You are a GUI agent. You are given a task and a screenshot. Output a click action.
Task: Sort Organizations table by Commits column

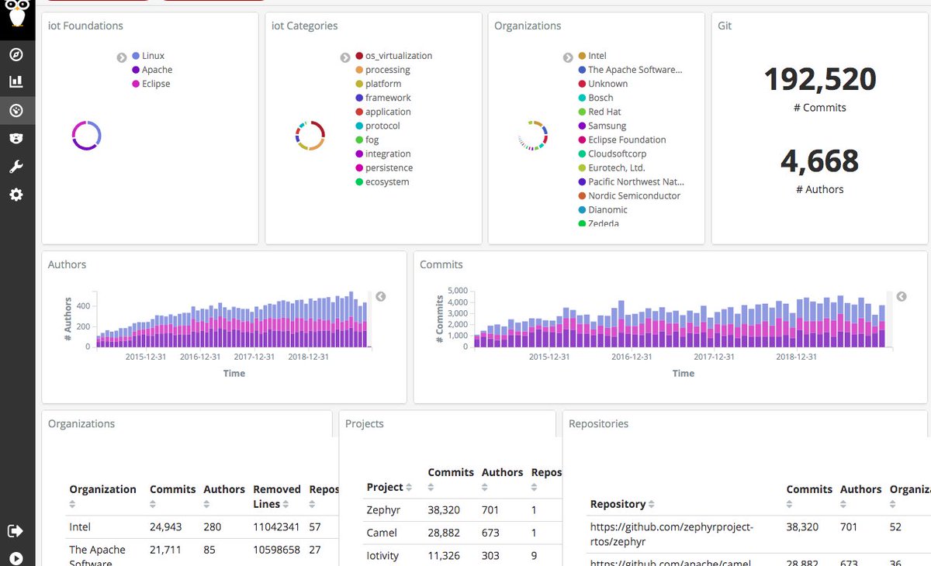(153, 504)
